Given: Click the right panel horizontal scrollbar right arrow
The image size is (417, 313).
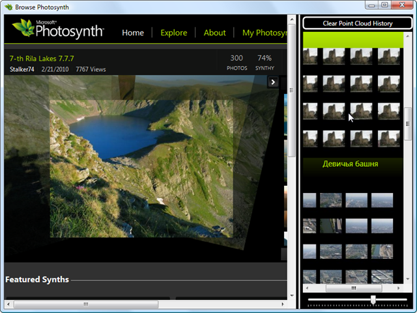Looking at the screenshot, I should click(397, 288).
